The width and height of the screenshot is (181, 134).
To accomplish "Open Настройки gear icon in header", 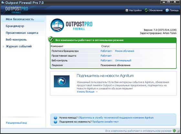I will point(127,10).
